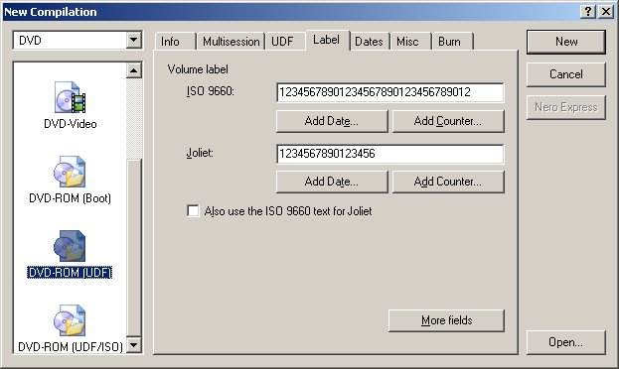Select the DVD-Video compilation icon

[70, 97]
